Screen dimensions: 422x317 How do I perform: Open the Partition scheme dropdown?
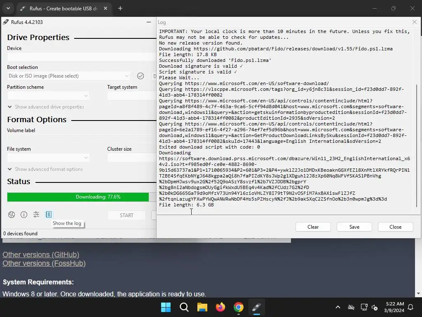49,96
